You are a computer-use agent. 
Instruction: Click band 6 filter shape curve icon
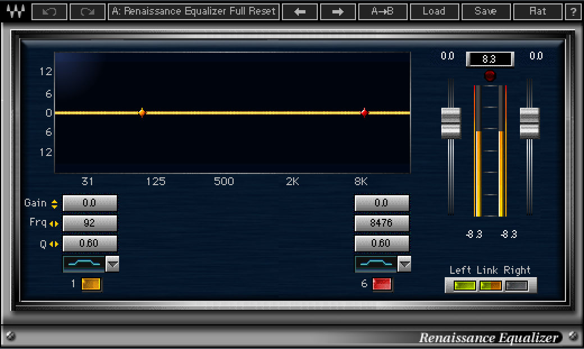pyautogui.click(x=376, y=264)
